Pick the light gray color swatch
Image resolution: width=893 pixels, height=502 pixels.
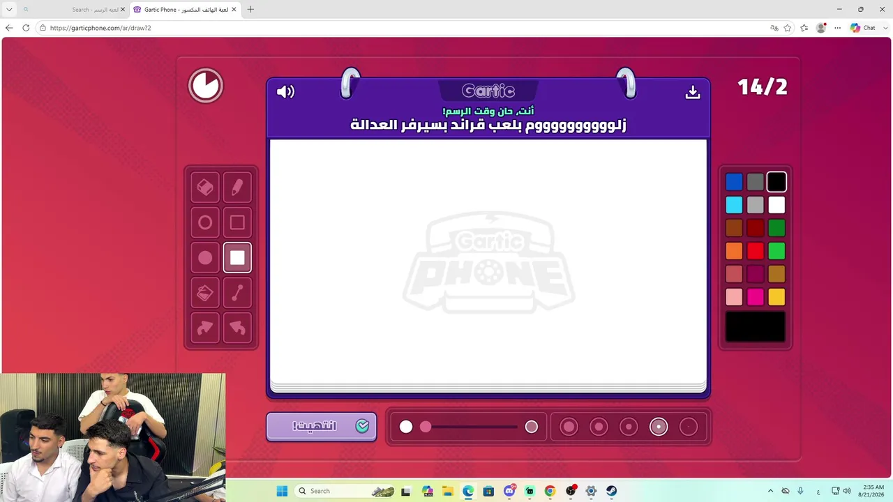tap(756, 205)
